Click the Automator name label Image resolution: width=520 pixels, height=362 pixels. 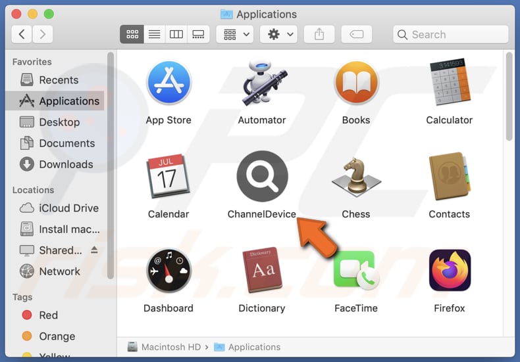262,120
